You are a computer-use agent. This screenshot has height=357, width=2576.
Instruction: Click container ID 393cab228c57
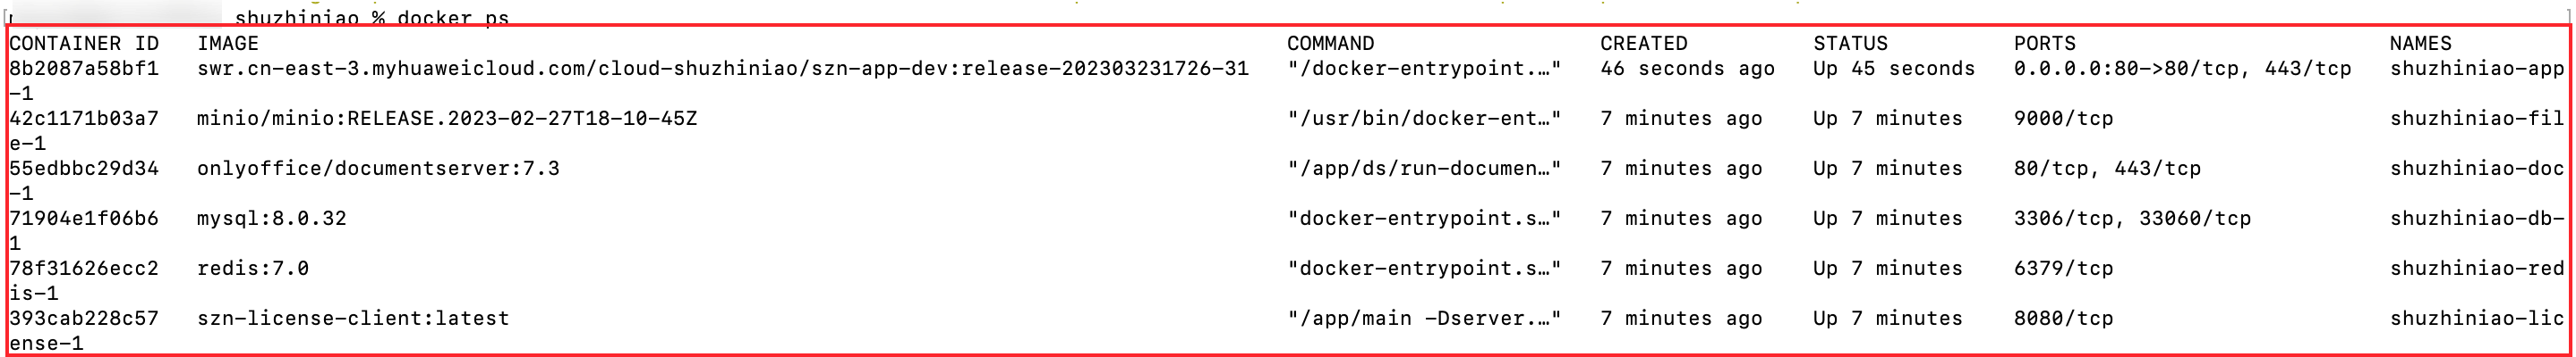pyautogui.click(x=84, y=318)
